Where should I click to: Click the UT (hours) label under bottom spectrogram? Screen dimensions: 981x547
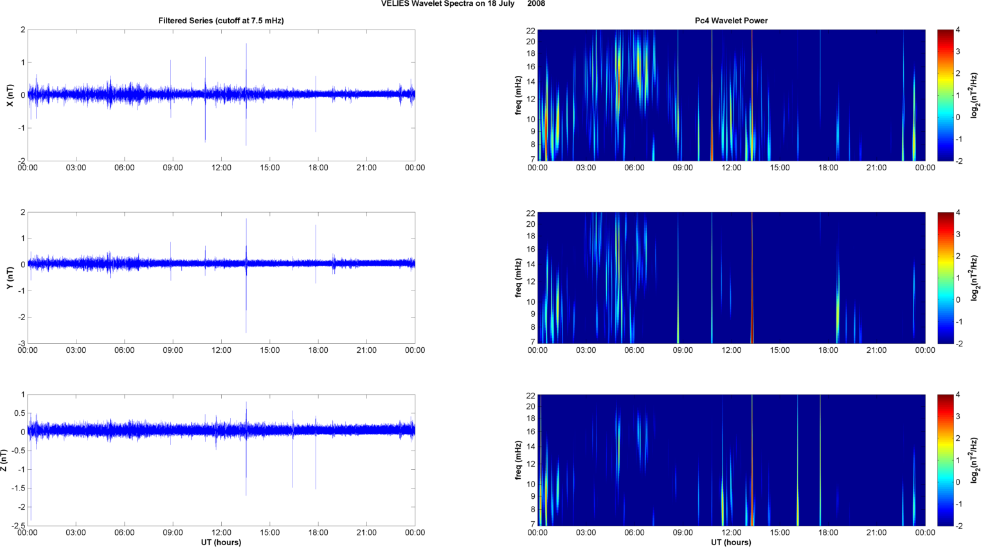(731, 543)
